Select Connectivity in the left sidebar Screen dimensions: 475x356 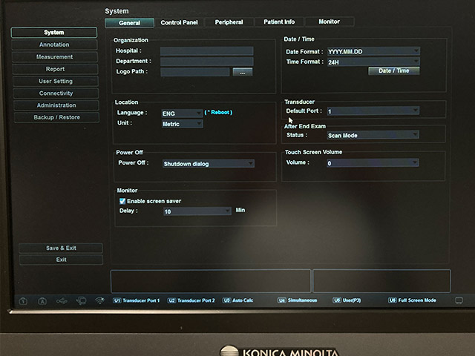56,93
